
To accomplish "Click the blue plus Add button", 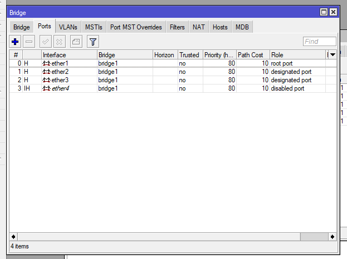I will 16,42.
